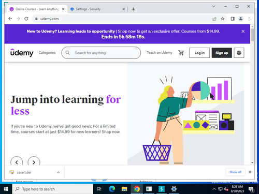Image resolution: width=259 pixels, height=194 pixels.
Task: Open the tab search dropdown arrow
Action: click(x=213, y=6)
